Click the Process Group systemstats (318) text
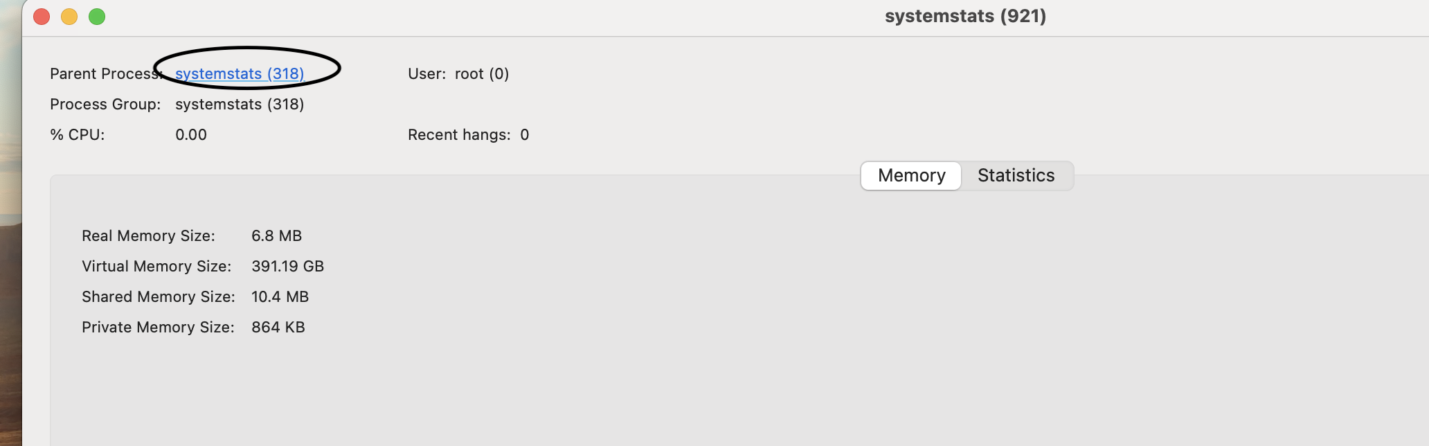This screenshot has width=1429, height=446. (240, 104)
